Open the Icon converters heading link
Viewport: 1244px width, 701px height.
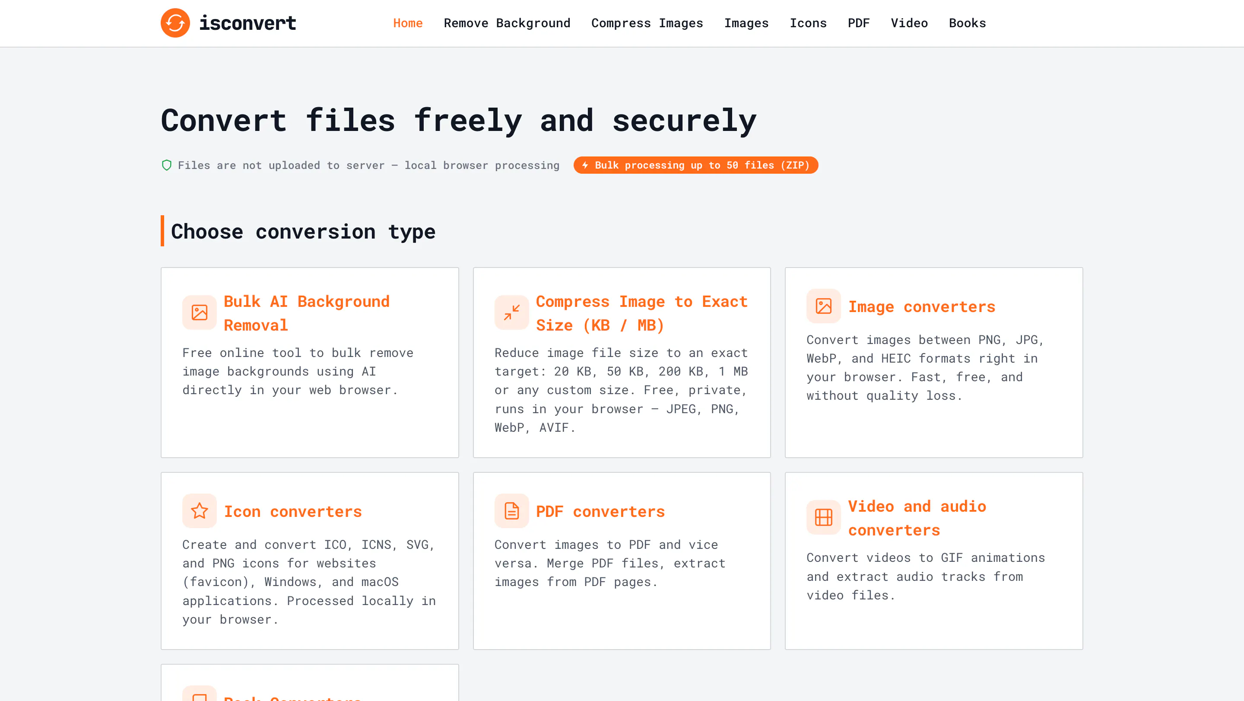point(293,511)
